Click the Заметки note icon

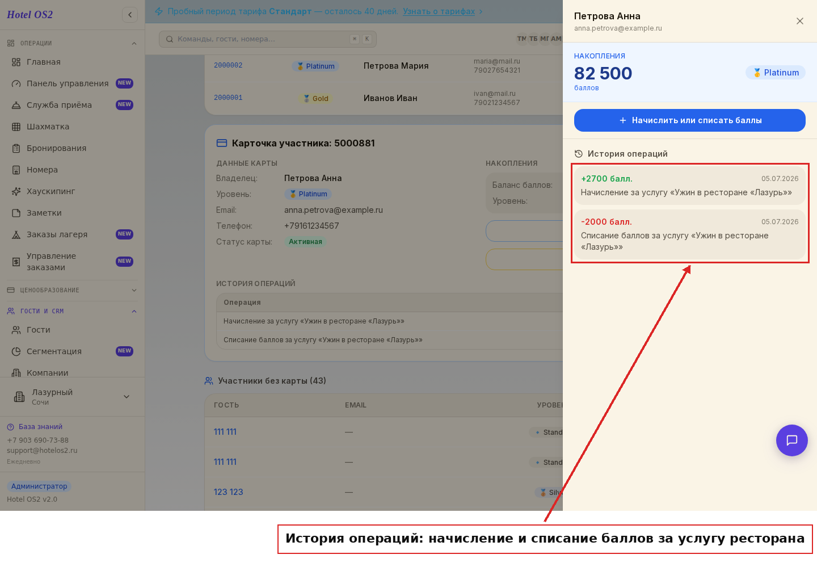click(x=16, y=213)
